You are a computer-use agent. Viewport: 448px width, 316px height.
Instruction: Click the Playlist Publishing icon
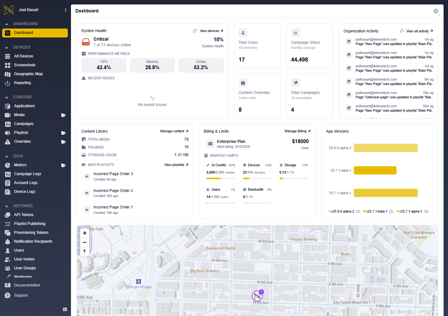coord(8,224)
